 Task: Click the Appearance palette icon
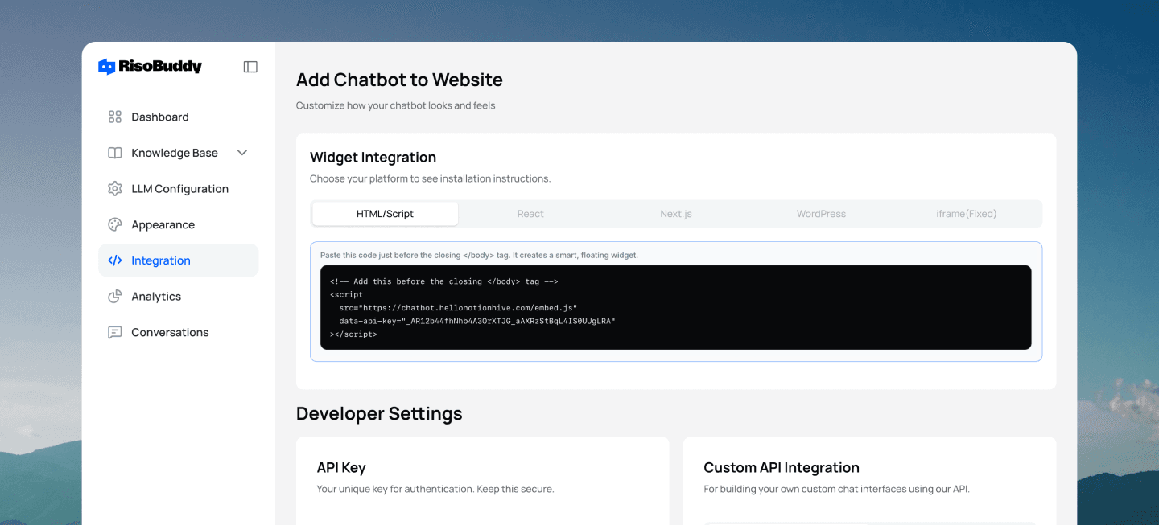[x=115, y=224]
